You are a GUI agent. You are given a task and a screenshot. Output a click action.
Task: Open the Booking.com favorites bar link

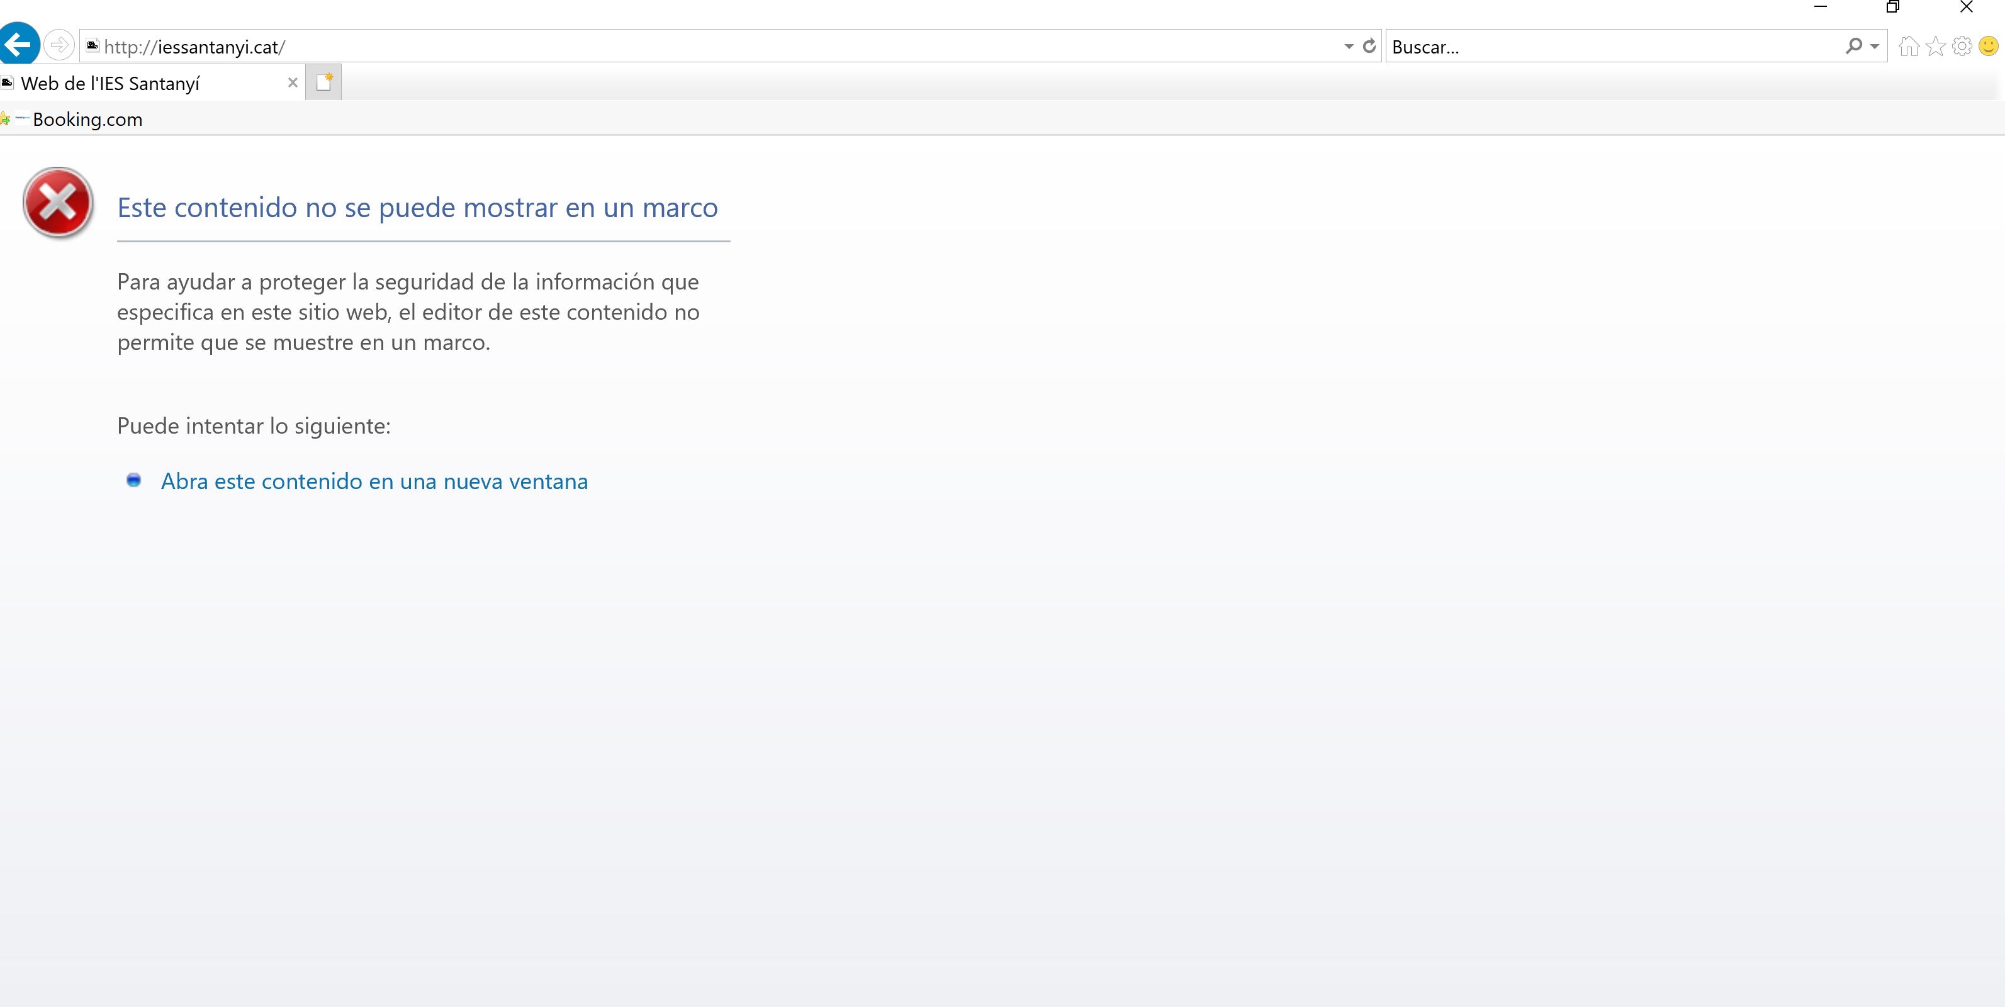pos(86,119)
